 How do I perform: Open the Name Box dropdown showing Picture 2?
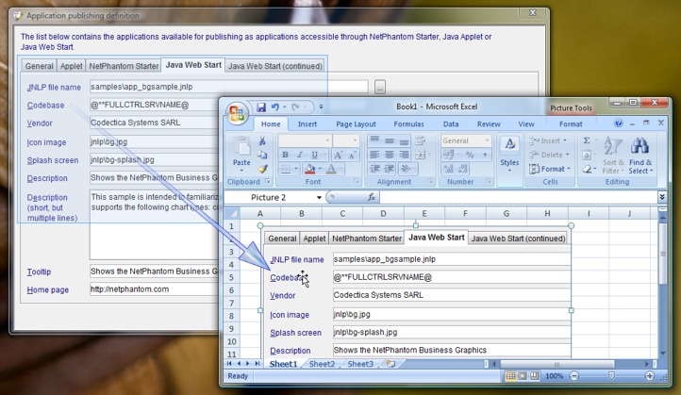click(319, 198)
